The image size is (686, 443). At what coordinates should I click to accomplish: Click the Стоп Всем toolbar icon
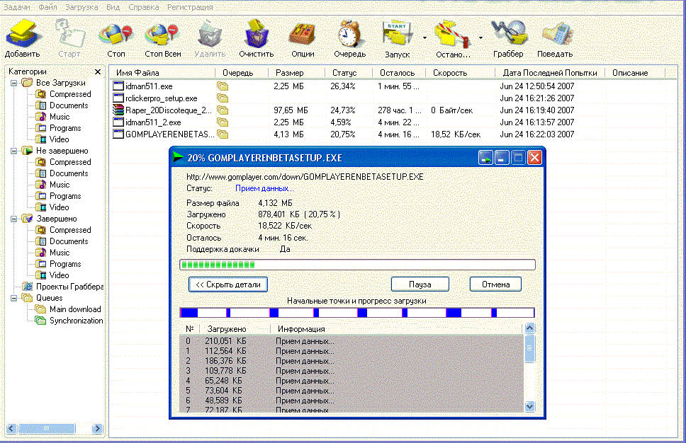coord(162,34)
